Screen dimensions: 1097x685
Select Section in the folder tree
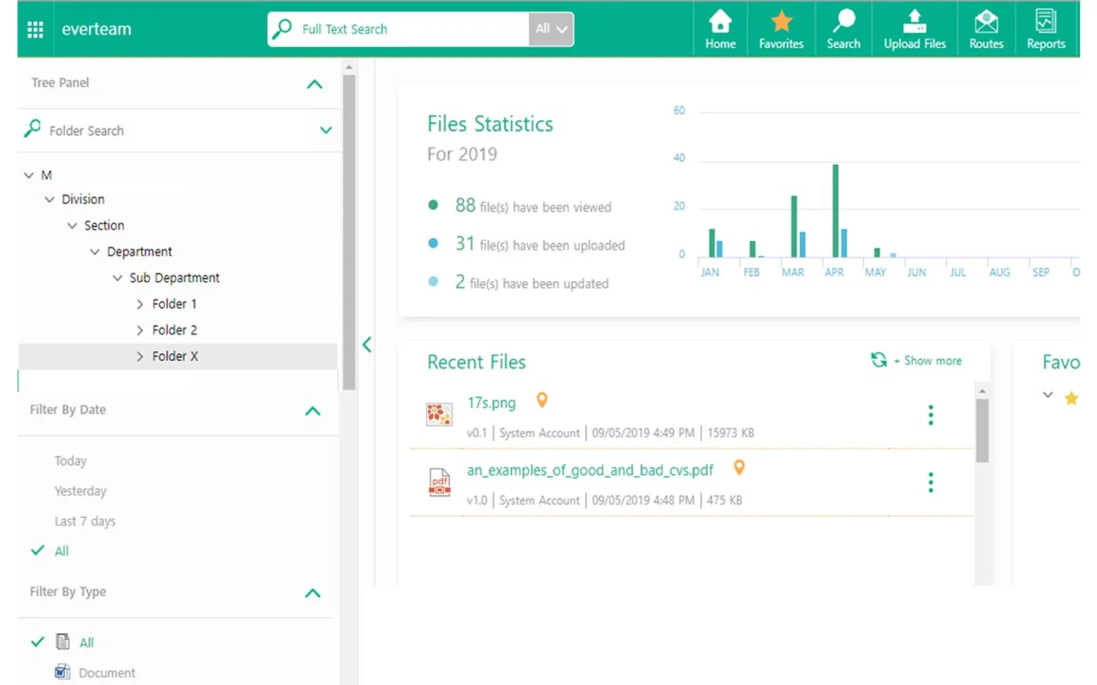tap(104, 225)
